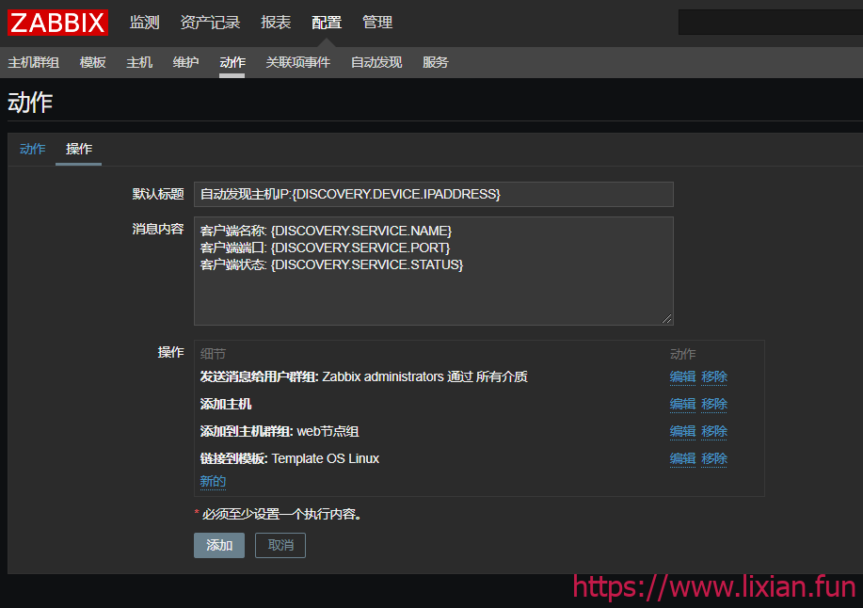Remove the 添加主机 operation
This screenshot has width=863, height=608.
click(714, 404)
